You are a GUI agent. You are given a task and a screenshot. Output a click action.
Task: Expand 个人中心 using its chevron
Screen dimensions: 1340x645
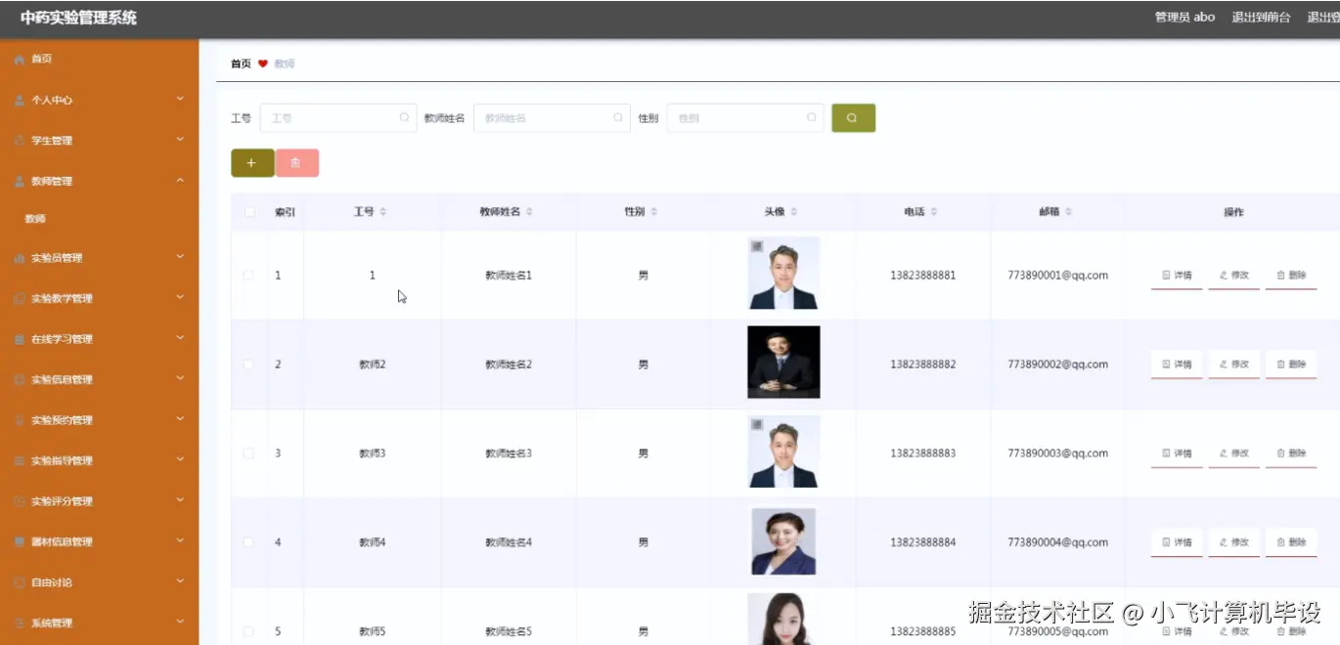pyautogui.click(x=180, y=99)
